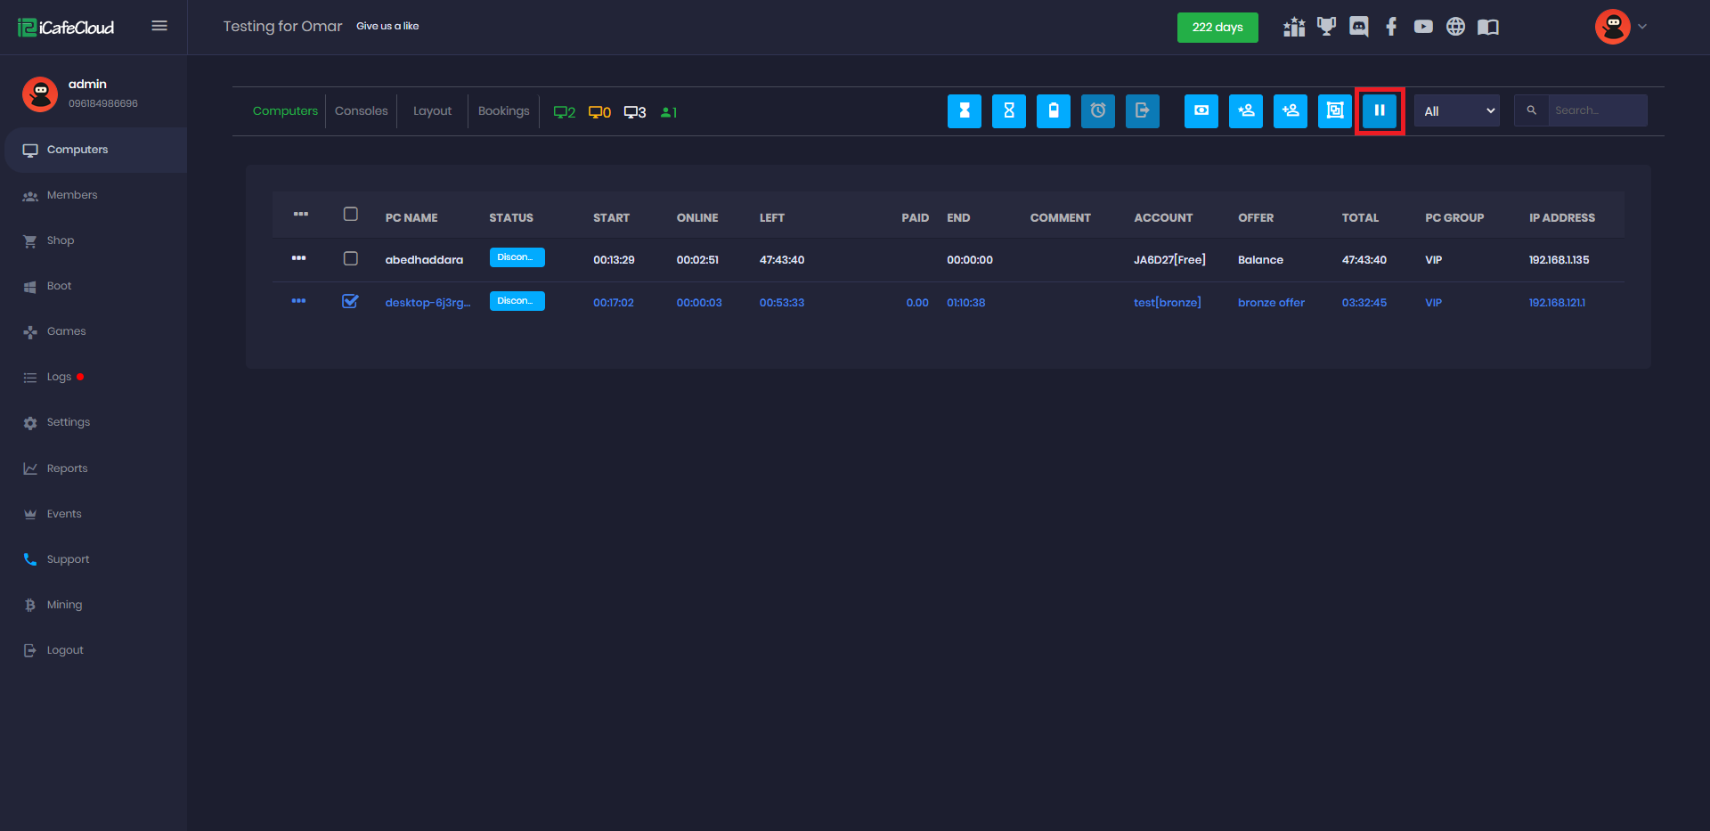Viewport: 1710px width, 831px height.
Task: Expand the user profile menu arrow
Action: point(1642,27)
